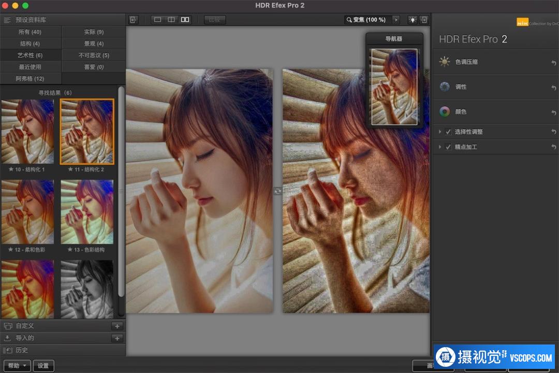Open the 阿弗格 (12) preset category
The width and height of the screenshot is (559, 373).
coord(31,79)
